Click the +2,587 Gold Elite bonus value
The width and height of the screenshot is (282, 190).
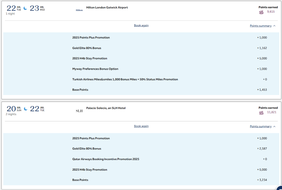262,148
